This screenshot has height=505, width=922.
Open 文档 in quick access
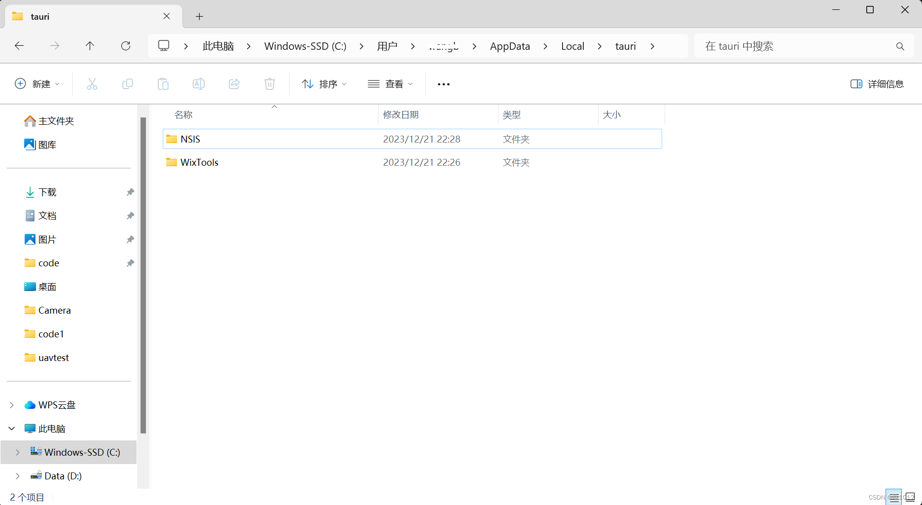40,216
